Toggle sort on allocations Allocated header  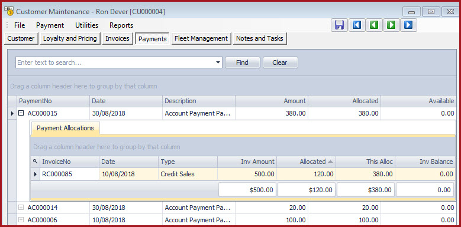pyautogui.click(x=307, y=162)
